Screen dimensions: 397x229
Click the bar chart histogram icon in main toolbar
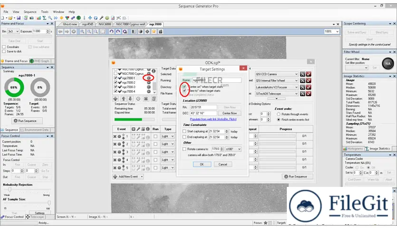tap(38, 18)
